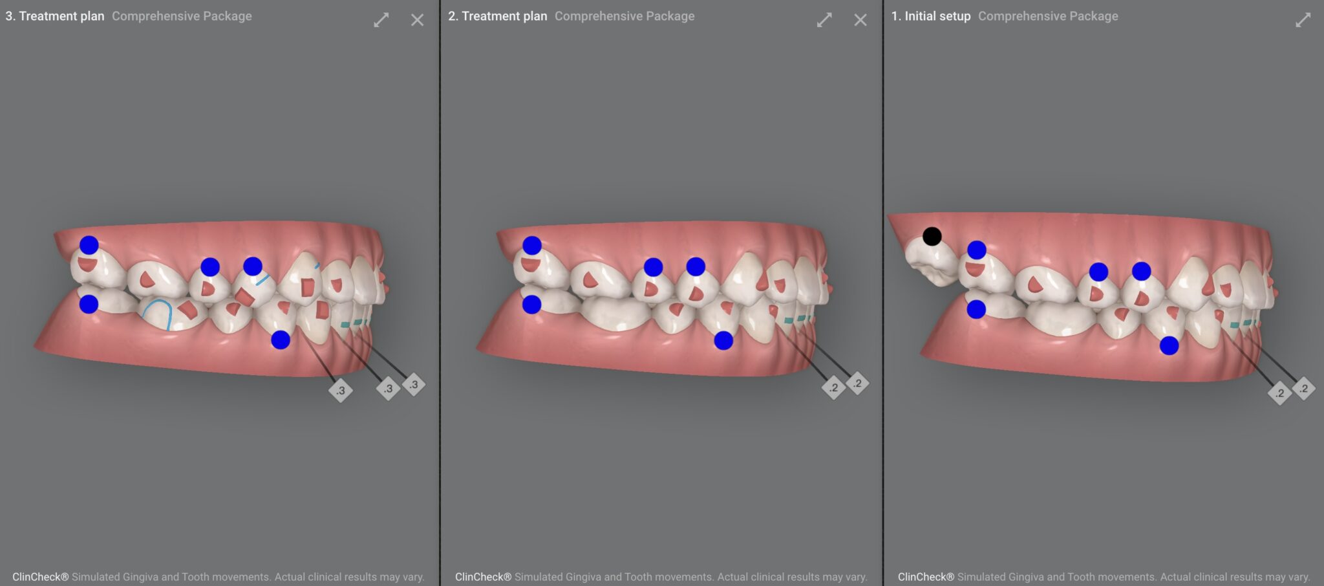Select the "1. Initial setup" title
This screenshot has width=1324, height=586.
(931, 16)
